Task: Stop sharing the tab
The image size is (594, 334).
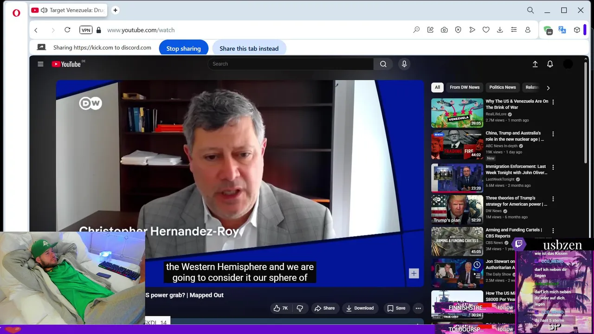Action: tap(183, 48)
